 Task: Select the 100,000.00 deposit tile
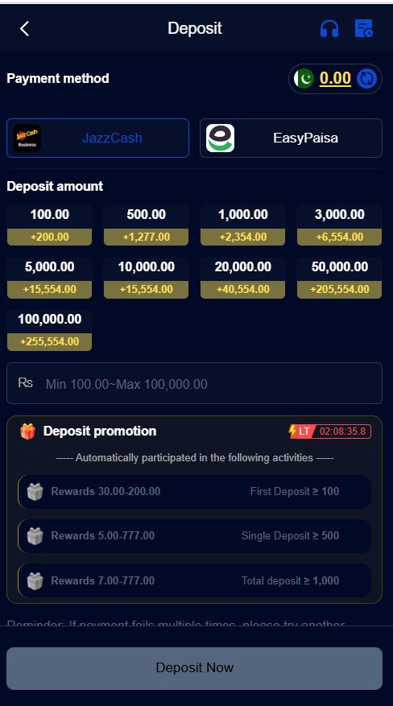(49, 331)
